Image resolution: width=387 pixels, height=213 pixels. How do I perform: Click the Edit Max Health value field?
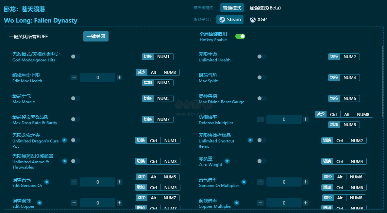point(98,77)
